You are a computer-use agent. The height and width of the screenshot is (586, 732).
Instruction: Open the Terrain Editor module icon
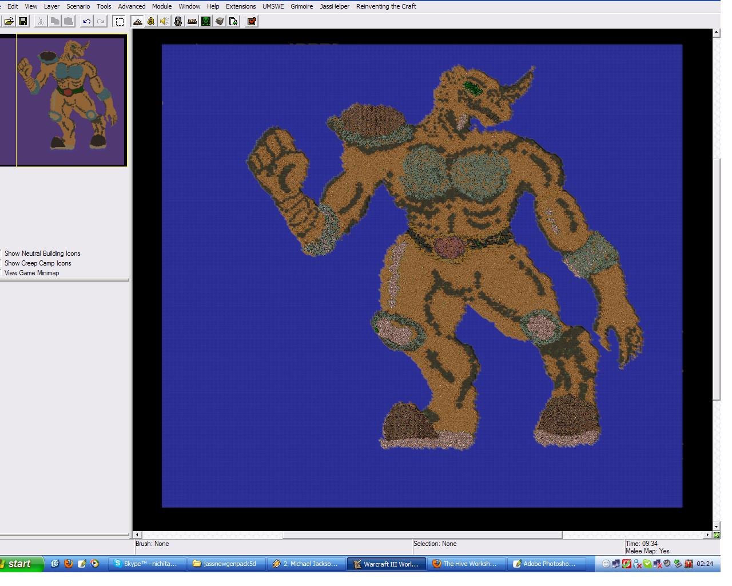137,21
